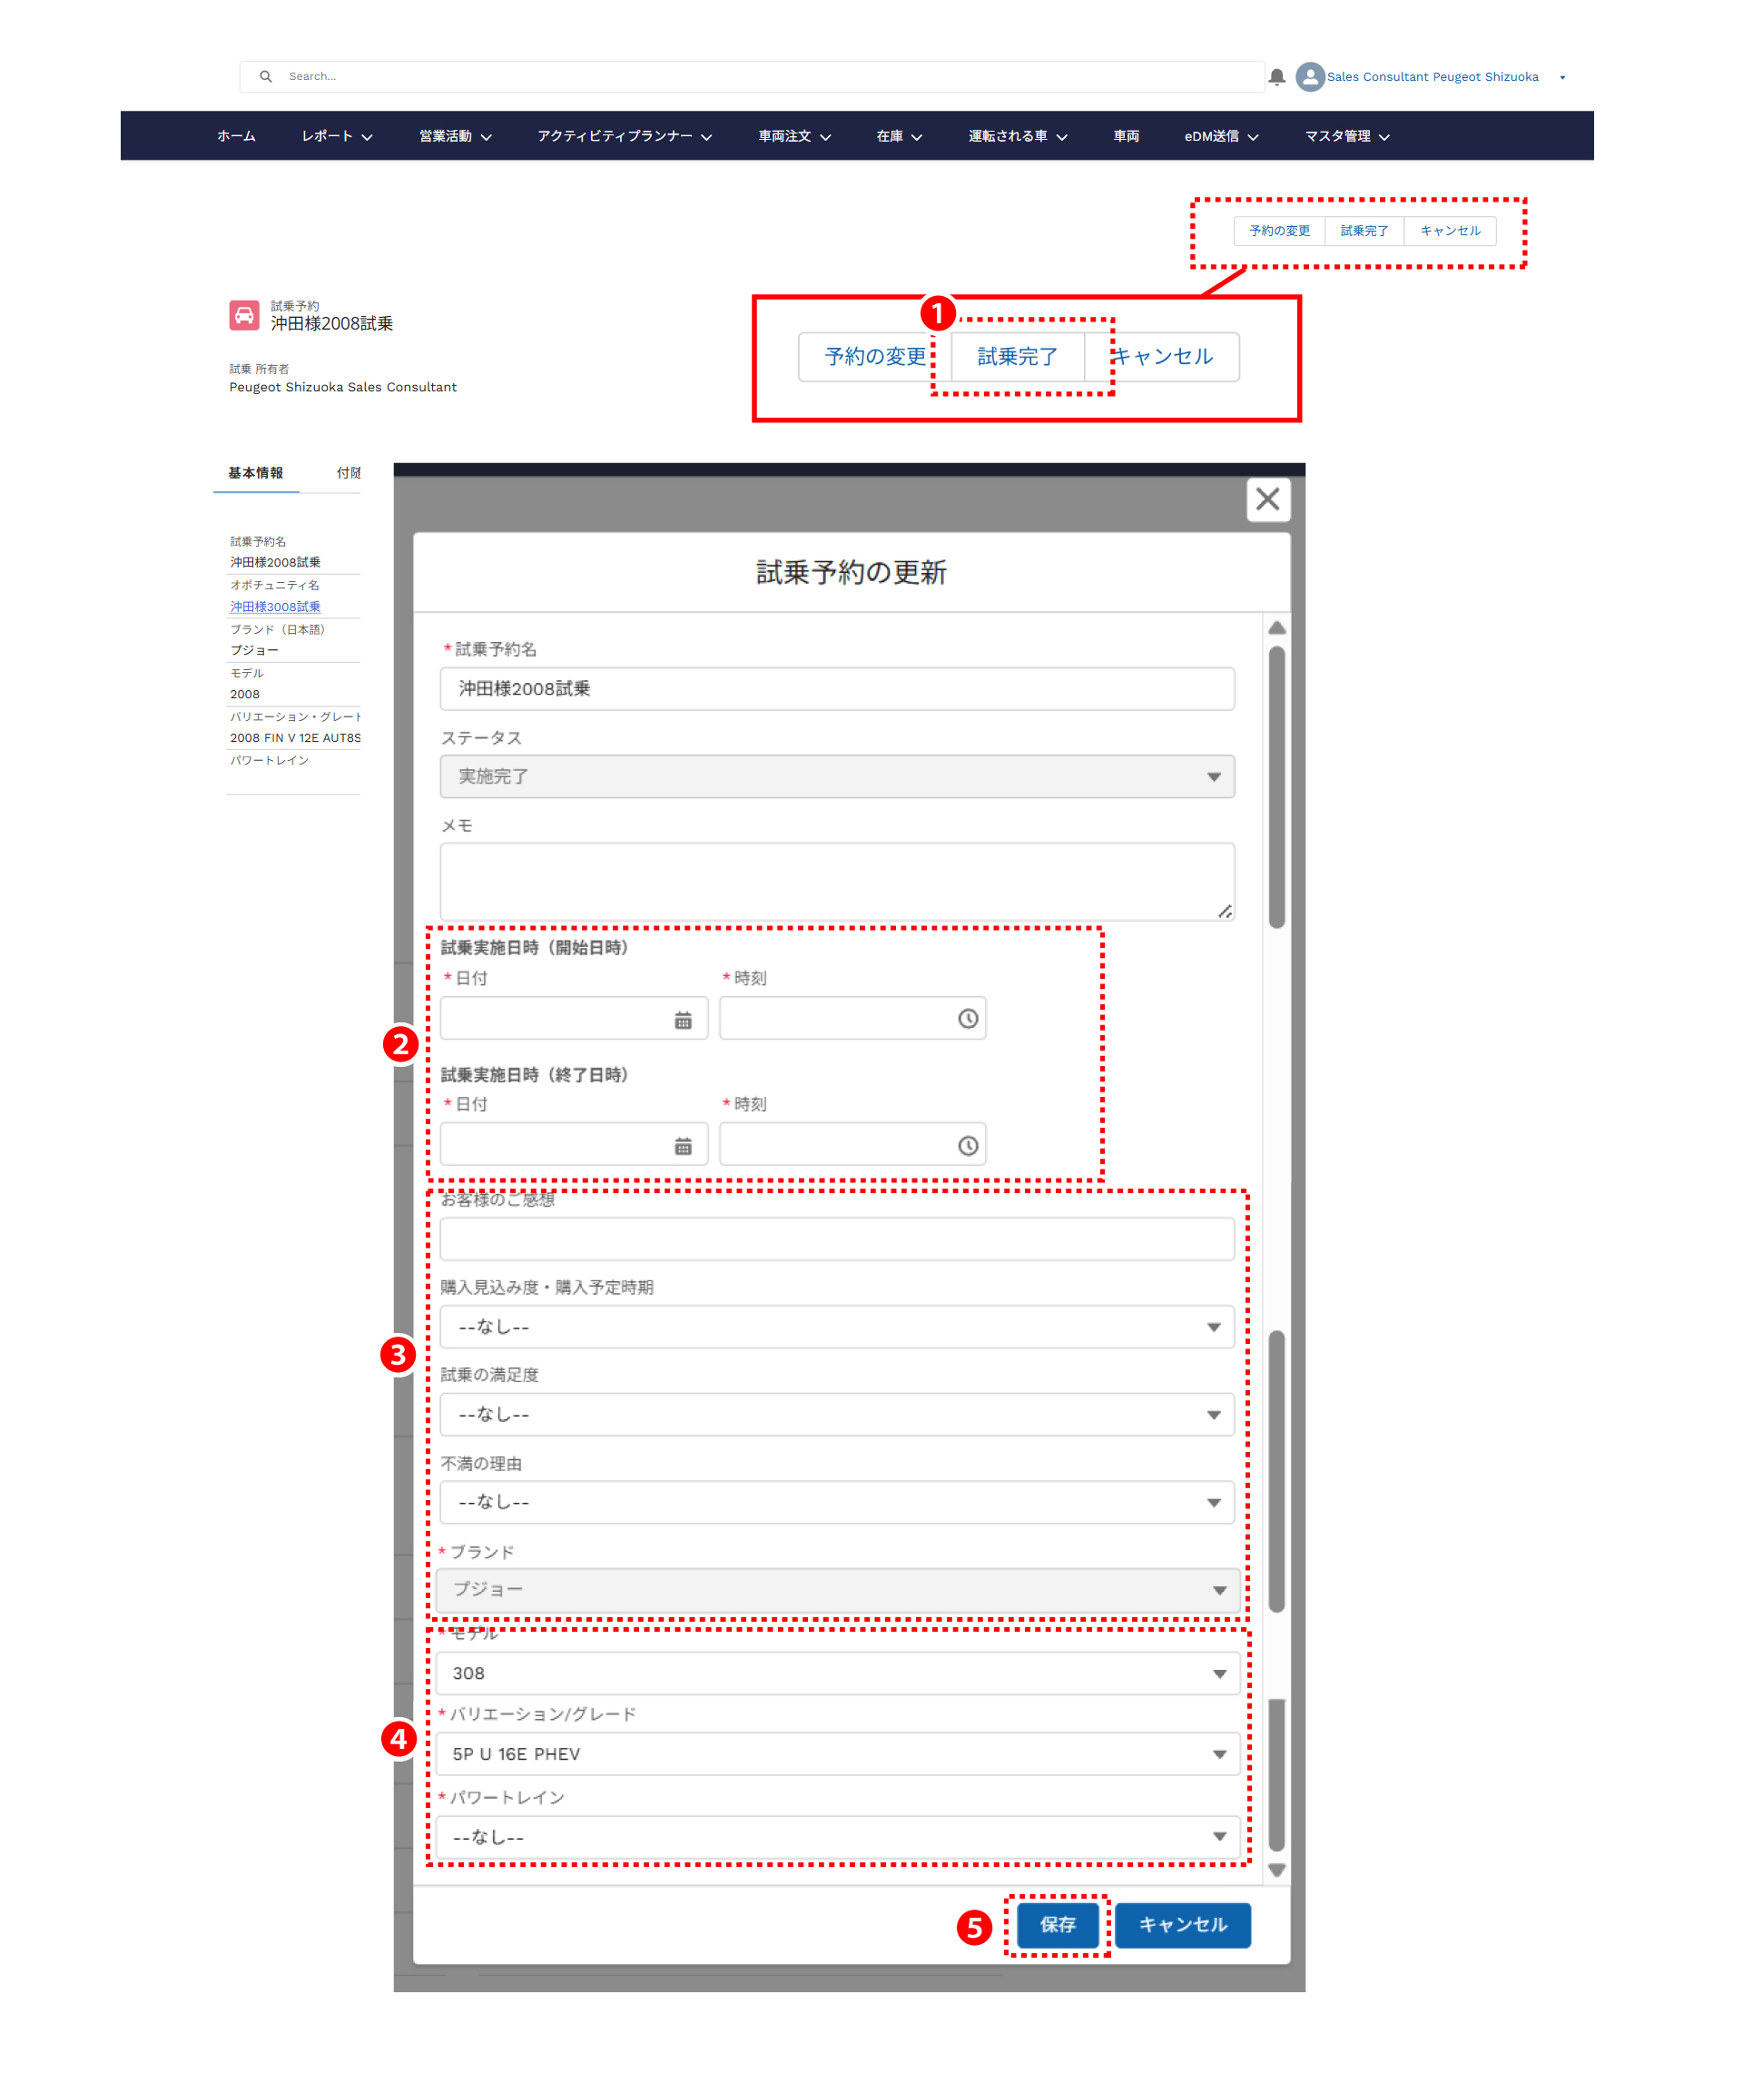Click the user avatar icon
The width and height of the screenshot is (1743, 2093).
pyautogui.click(x=1309, y=77)
